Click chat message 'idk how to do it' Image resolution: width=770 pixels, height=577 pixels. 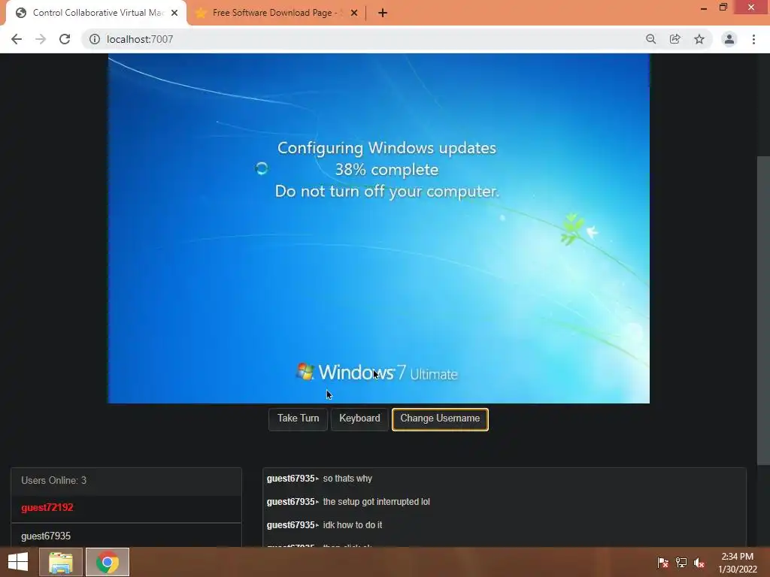(353, 525)
